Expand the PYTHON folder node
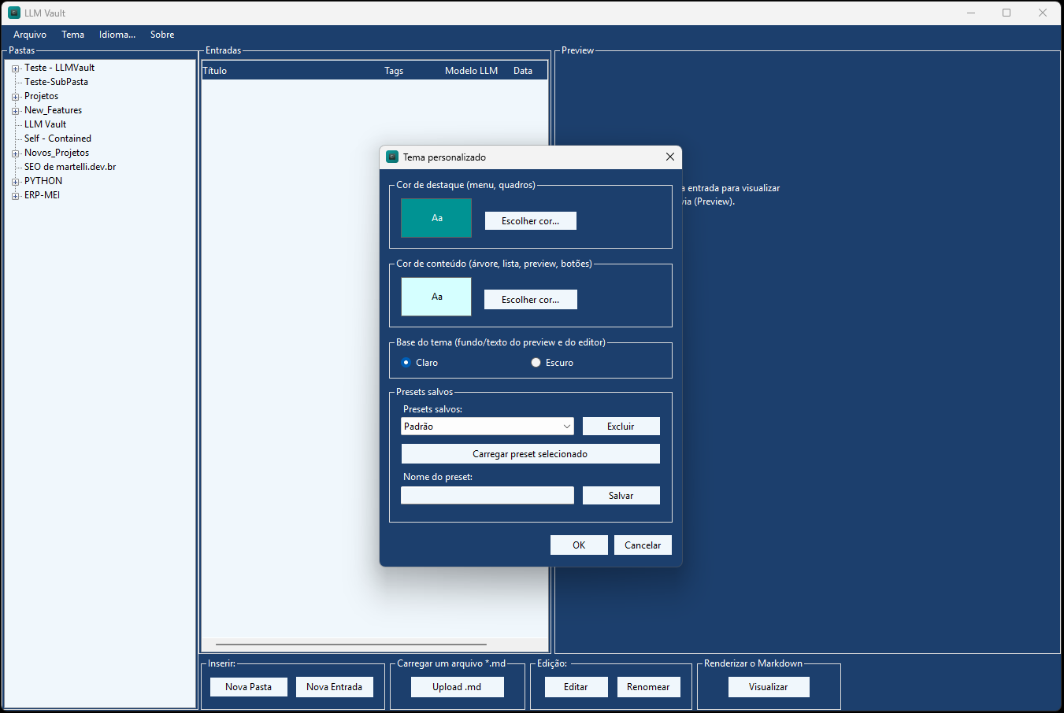 [15, 182]
